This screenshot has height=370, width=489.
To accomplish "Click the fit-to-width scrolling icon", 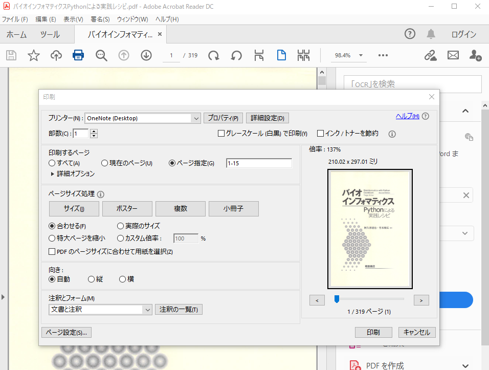I will [259, 55].
